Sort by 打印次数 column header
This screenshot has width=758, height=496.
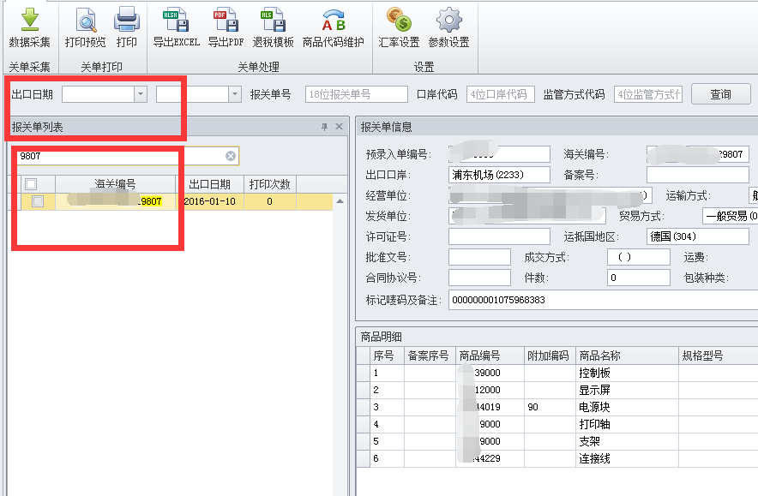pyautogui.click(x=270, y=184)
